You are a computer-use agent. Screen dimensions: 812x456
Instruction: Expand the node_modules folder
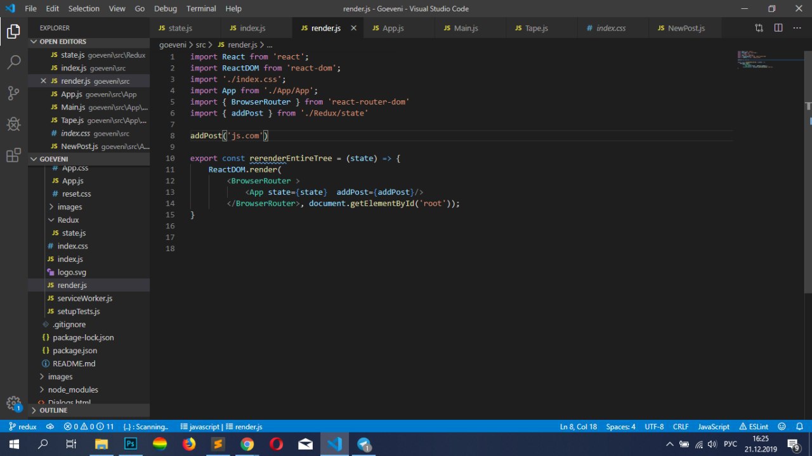[72, 389]
